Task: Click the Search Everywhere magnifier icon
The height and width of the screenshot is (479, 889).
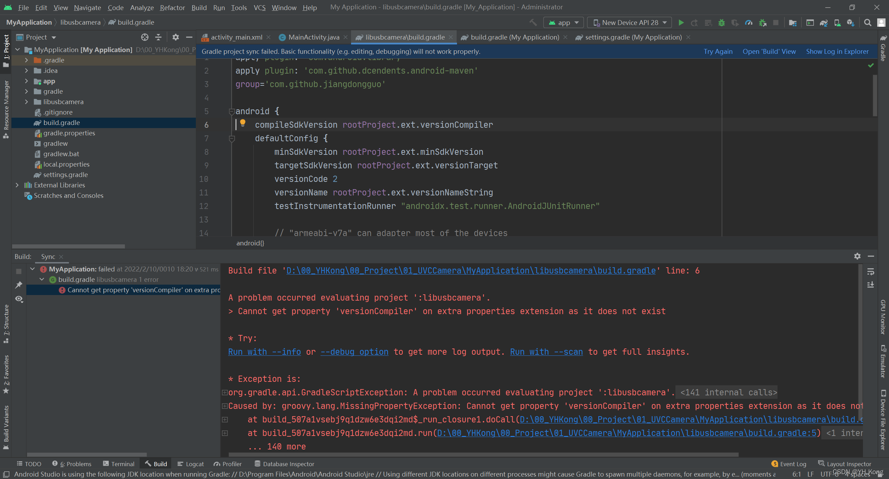Action: pyautogui.click(x=867, y=23)
